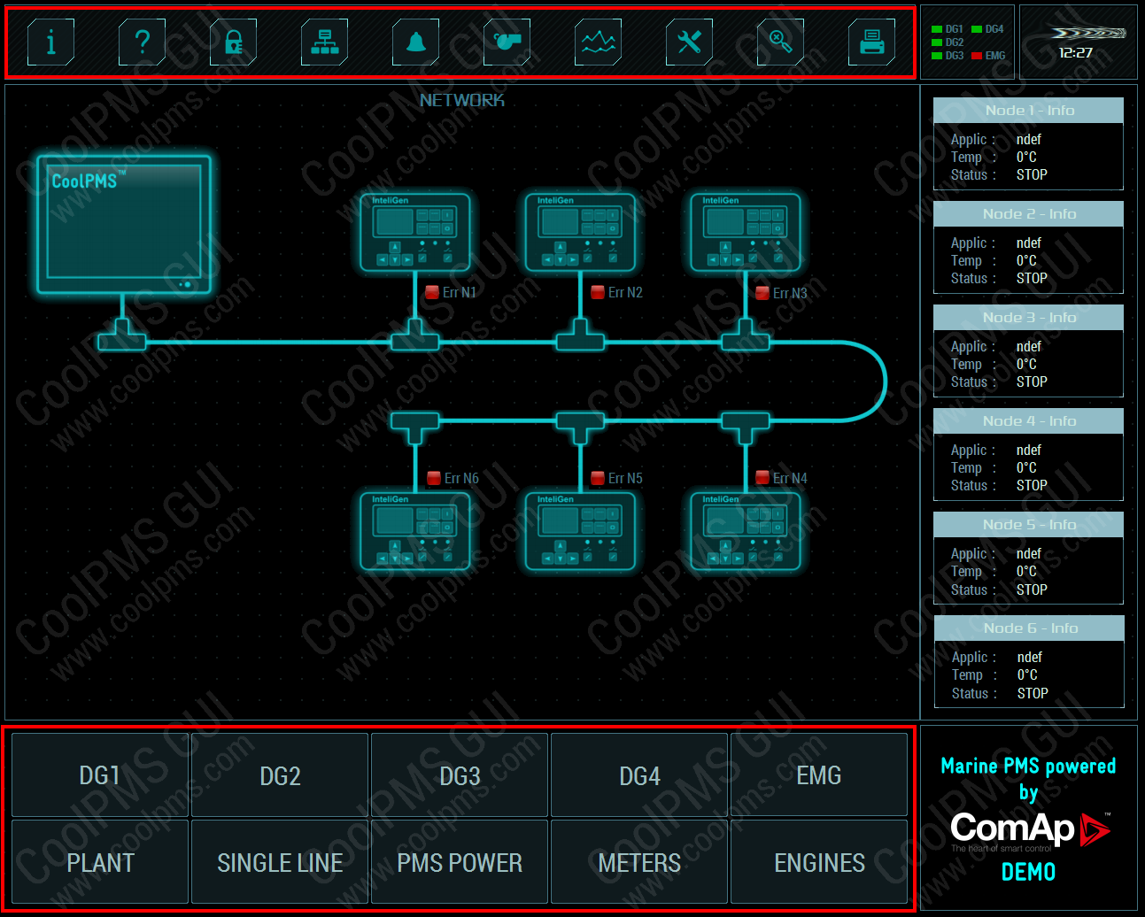Open the network hierarchy icon
Image resolution: width=1145 pixels, height=917 pixels.
(x=324, y=42)
